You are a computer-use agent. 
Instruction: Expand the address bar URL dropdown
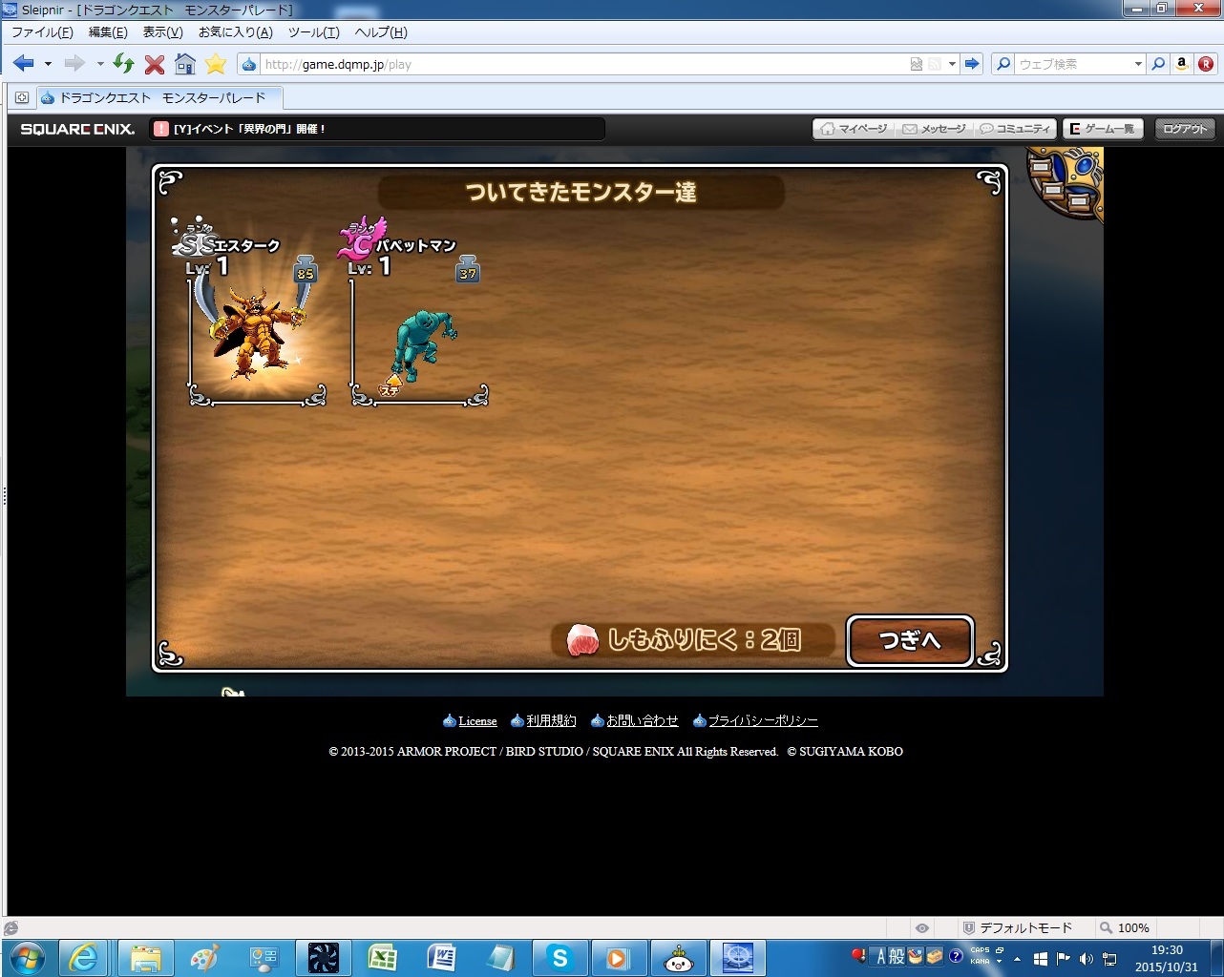[952, 64]
